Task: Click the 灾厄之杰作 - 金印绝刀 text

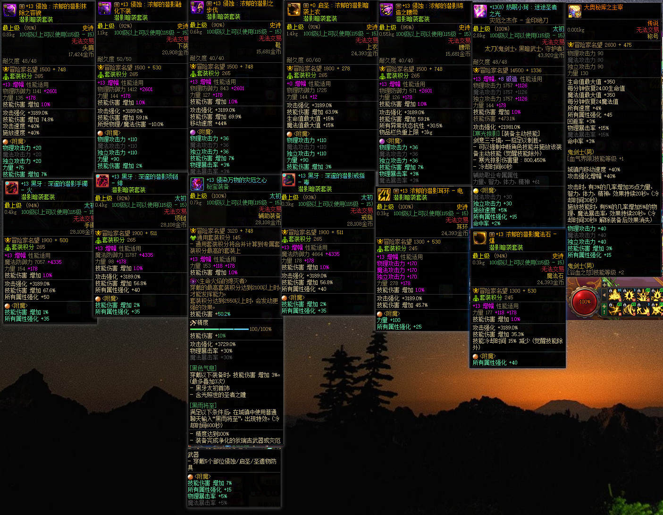Action: click(519, 20)
